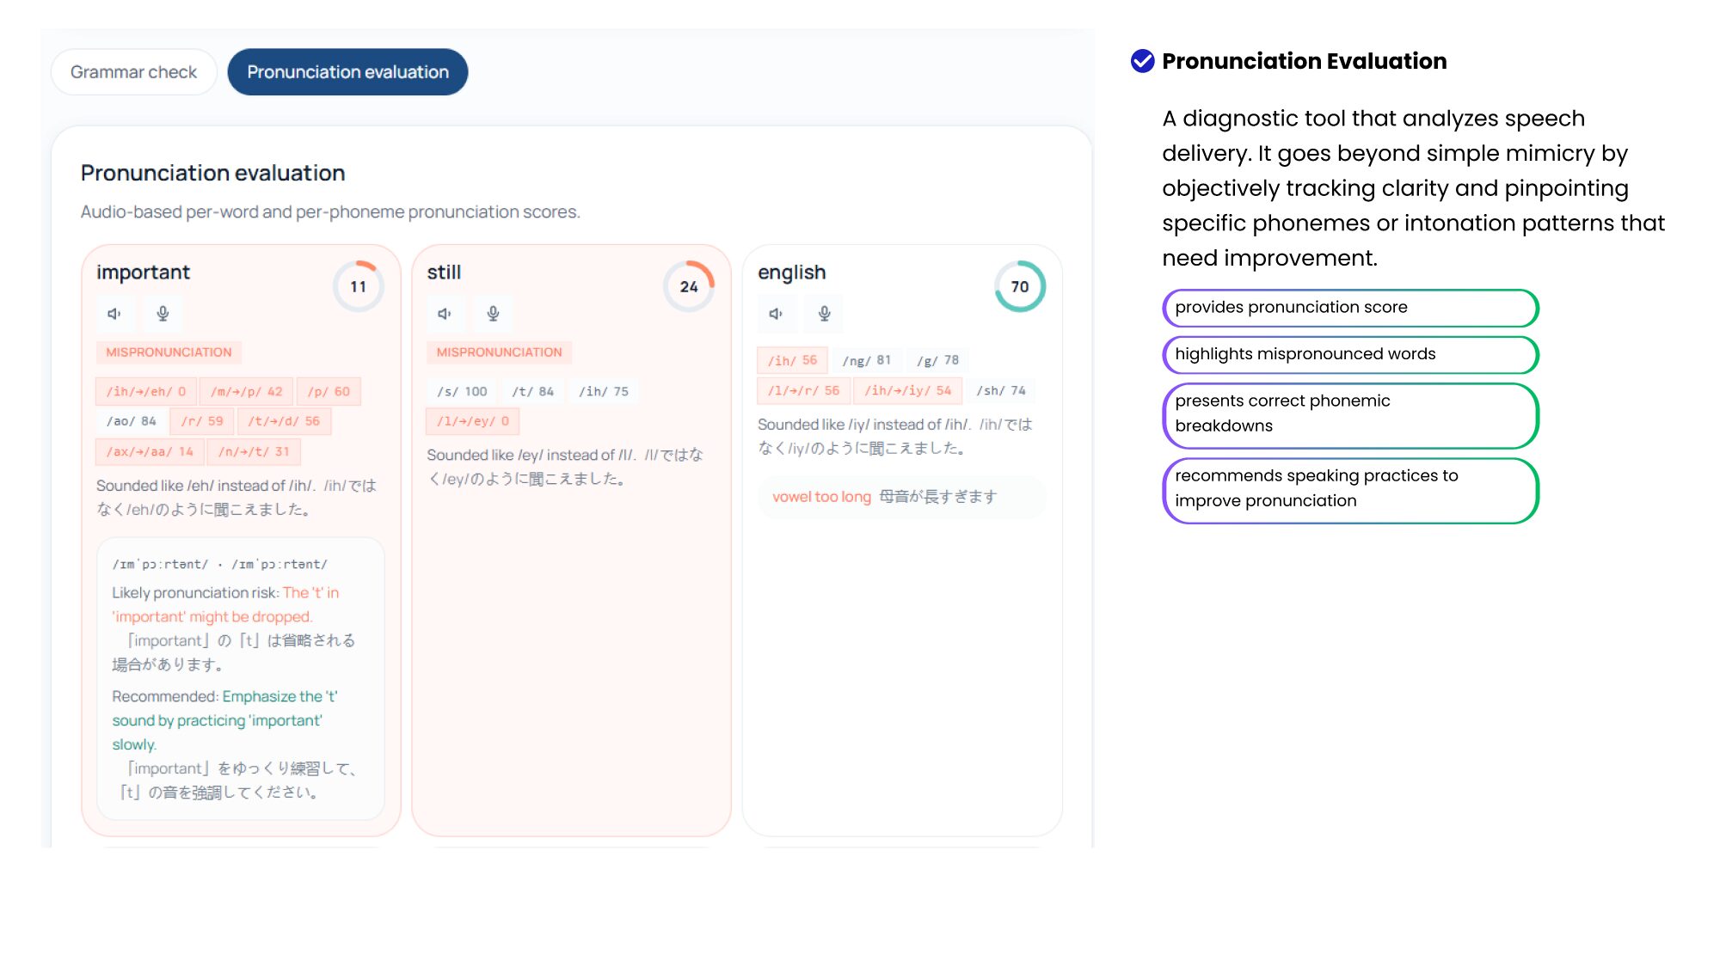Select phoneme chip /l/→/ey/ 0
Image resolution: width=1720 pixels, height=967 pixels.
(473, 421)
